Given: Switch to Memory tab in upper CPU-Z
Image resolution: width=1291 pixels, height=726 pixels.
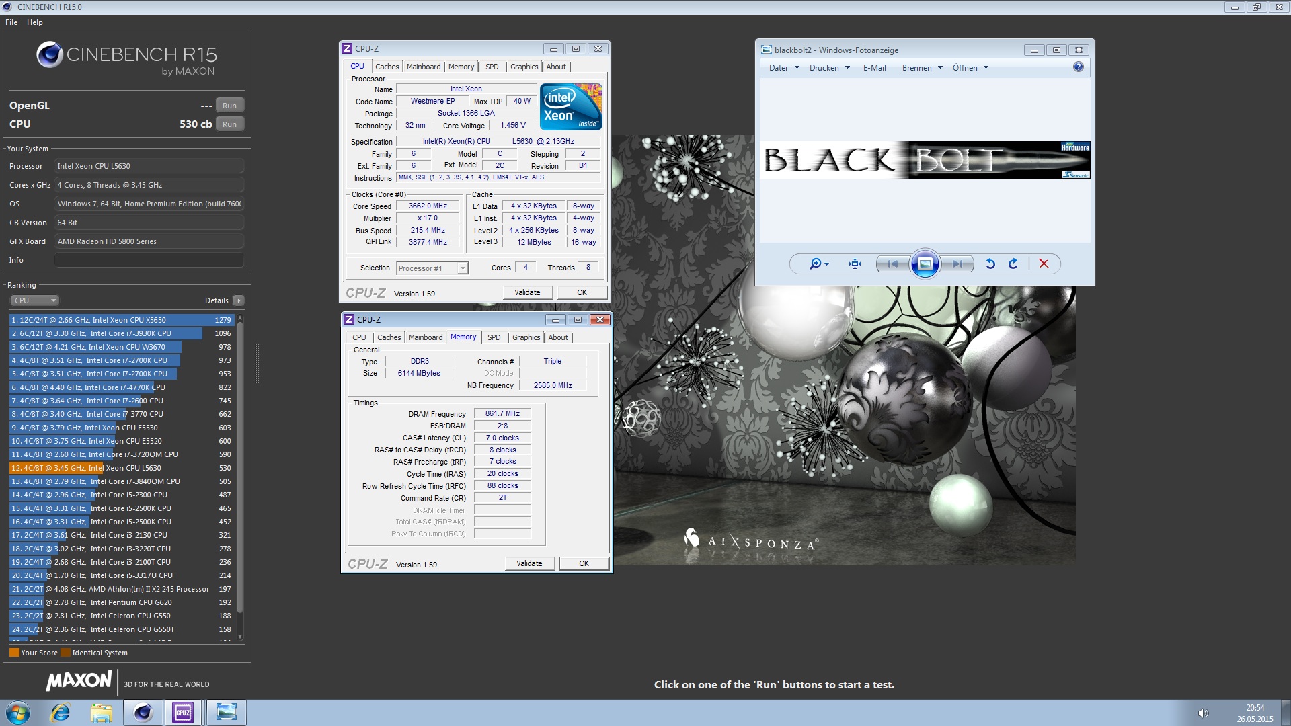Looking at the screenshot, I should (461, 67).
